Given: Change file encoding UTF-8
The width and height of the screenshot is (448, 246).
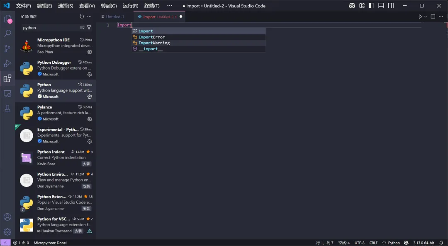Looking at the screenshot, I should (x=359, y=243).
